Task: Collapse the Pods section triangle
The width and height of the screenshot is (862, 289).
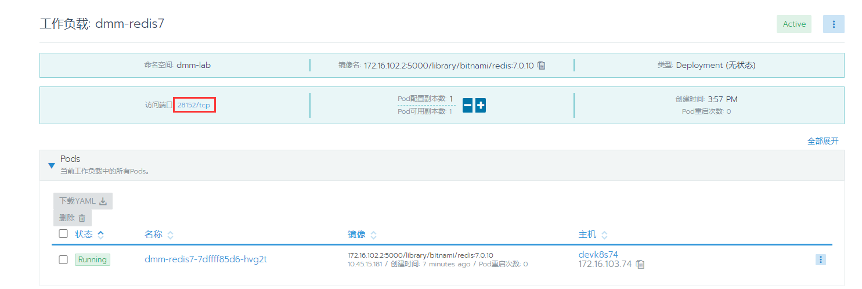Action: (51, 165)
